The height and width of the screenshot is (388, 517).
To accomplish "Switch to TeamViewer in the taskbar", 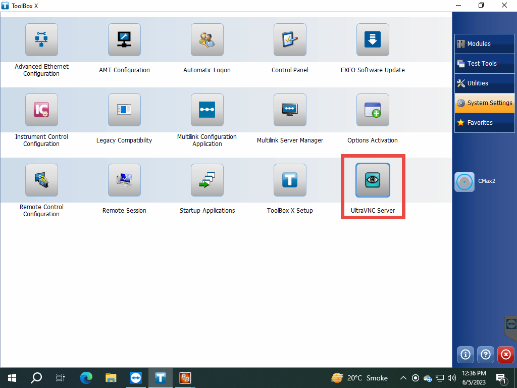I will (x=135, y=378).
